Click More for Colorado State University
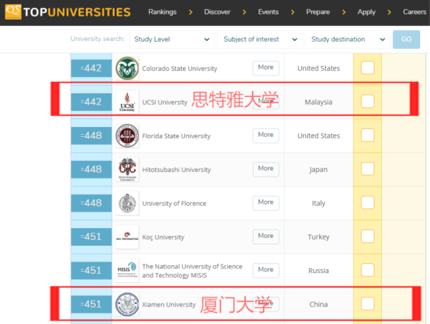Screen dimensions: 430x324 pos(266,68)
